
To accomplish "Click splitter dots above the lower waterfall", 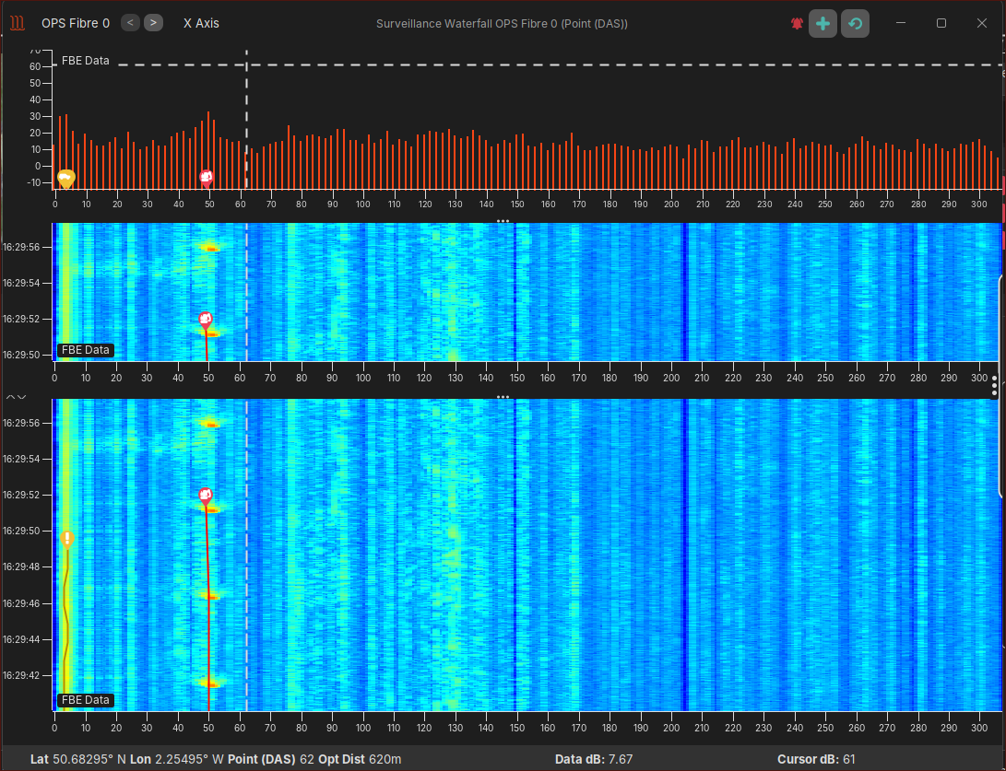I will [x=503, y=397].
